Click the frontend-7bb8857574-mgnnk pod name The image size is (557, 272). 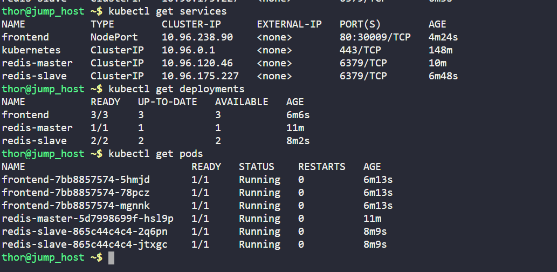click(x=76, y=206)
